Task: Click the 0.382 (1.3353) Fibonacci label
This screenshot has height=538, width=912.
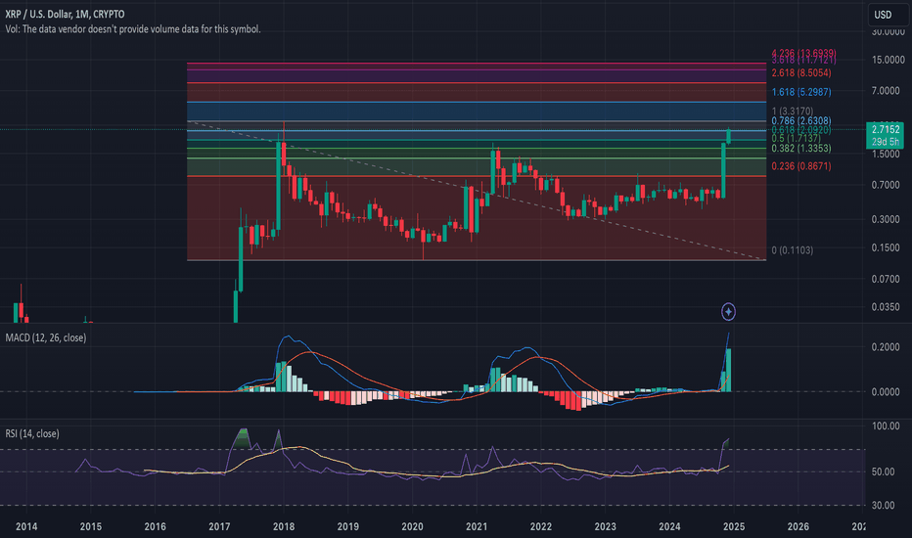Action: (800, 149)
